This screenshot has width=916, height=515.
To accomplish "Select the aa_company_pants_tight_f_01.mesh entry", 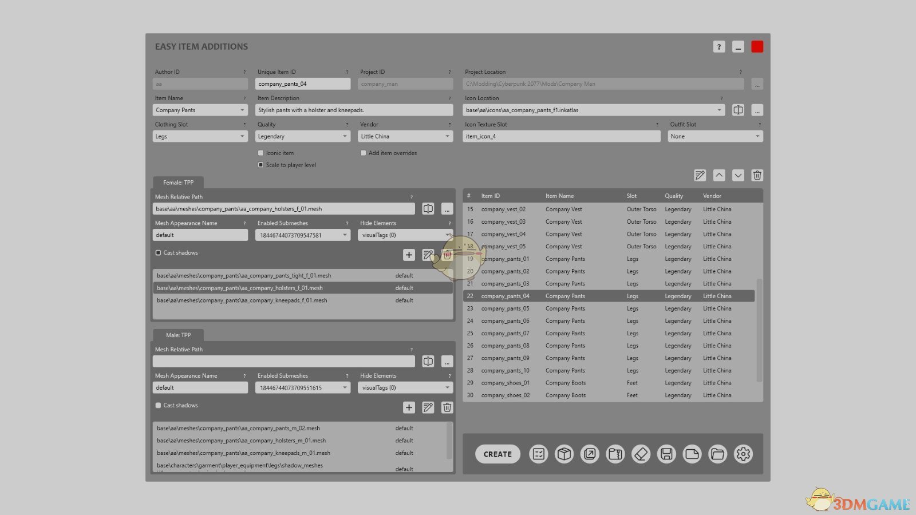I will click(303, 276).
